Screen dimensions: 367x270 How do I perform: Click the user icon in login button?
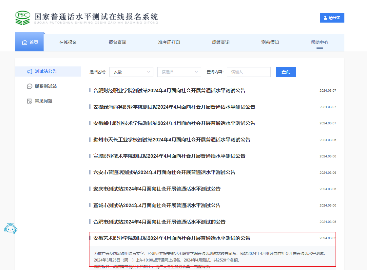coord(325,18)
